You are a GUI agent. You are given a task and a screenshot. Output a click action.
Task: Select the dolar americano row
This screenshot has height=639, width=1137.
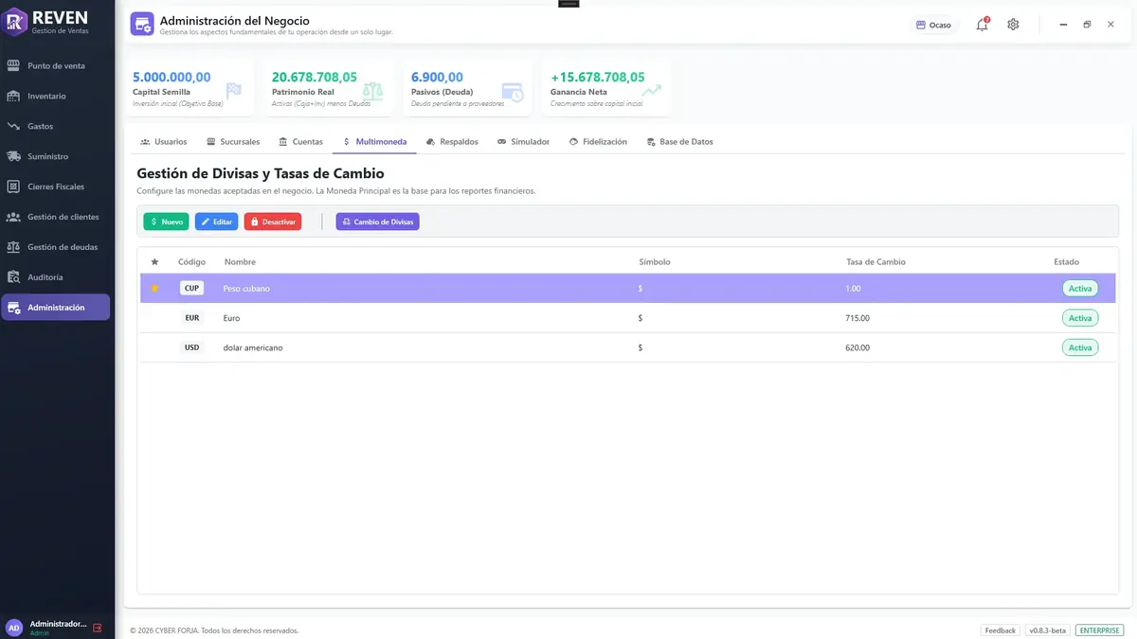(628, 347)
